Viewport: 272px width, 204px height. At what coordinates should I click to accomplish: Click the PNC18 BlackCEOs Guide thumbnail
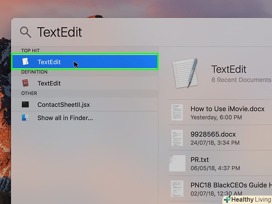pos(177,189)
